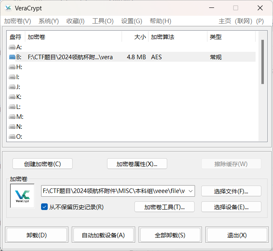Screen dimensions: 273x251
Task: Open 加密卷属性(X)... volume properties
Action: (x=137, y=164)
